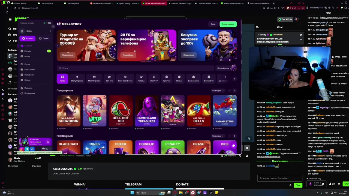Next page of Mell Originals games
The height and width of the screenshot is (196, 349).
(234, 136)
